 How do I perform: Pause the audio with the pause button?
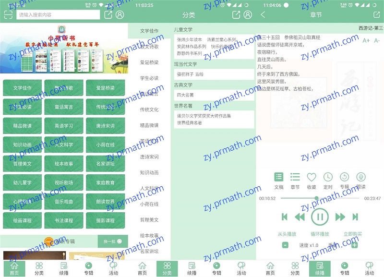click(320, 217)
